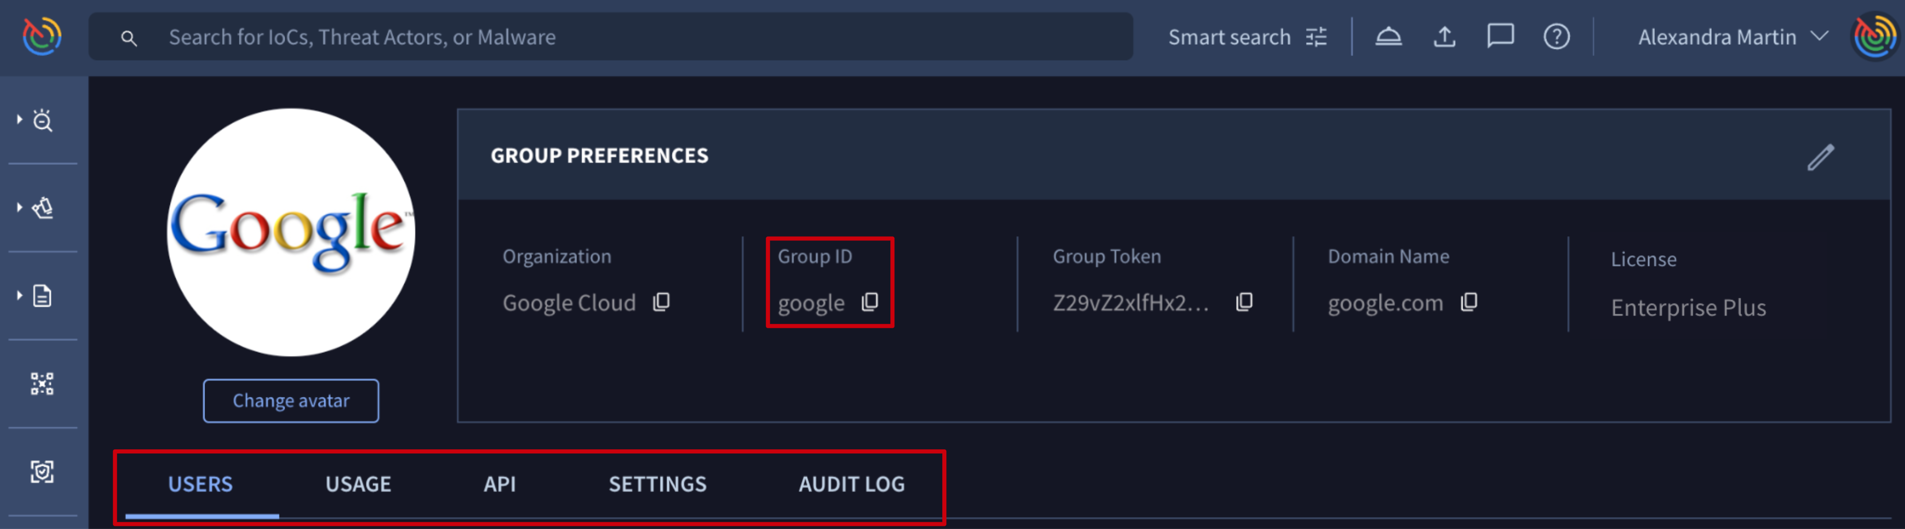1905x529 pixels.
Task: Click the user chevron dropdown arrow
Action: coord(1820,35)
